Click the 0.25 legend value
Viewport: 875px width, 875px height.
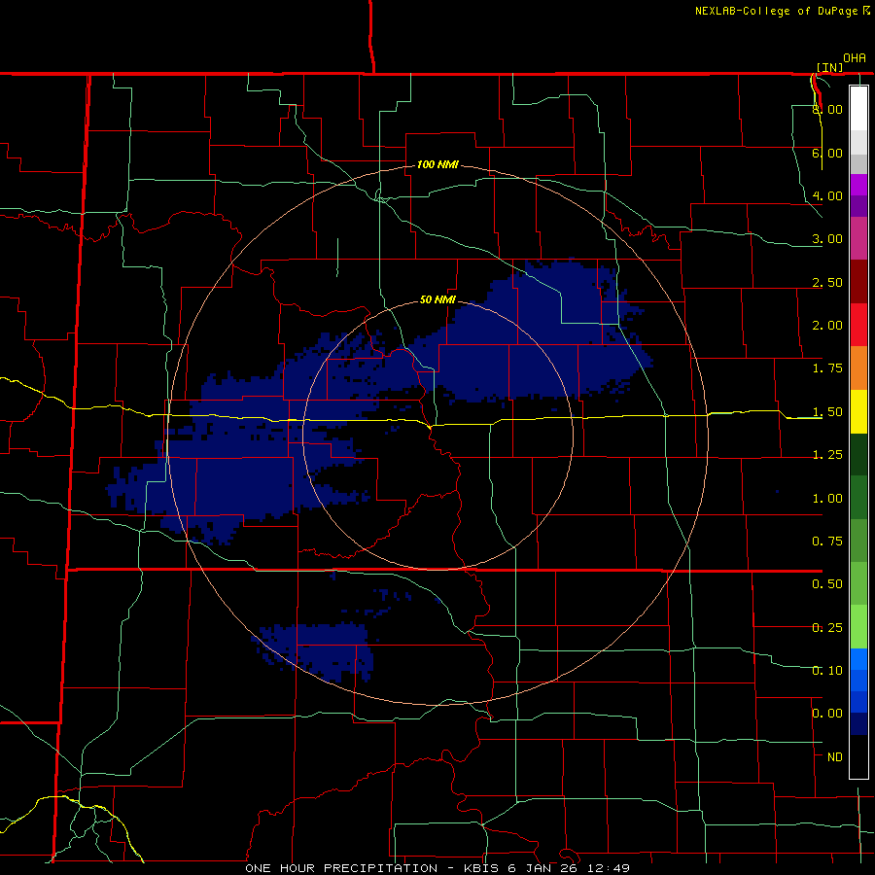click(827, 628)
